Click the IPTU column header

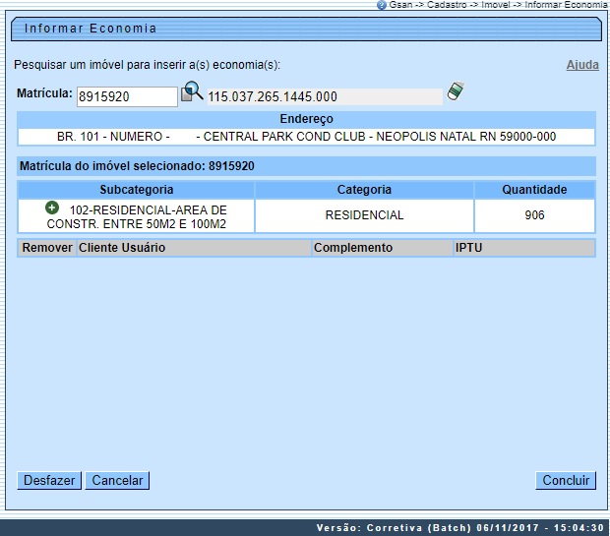[x=522, y=248]
